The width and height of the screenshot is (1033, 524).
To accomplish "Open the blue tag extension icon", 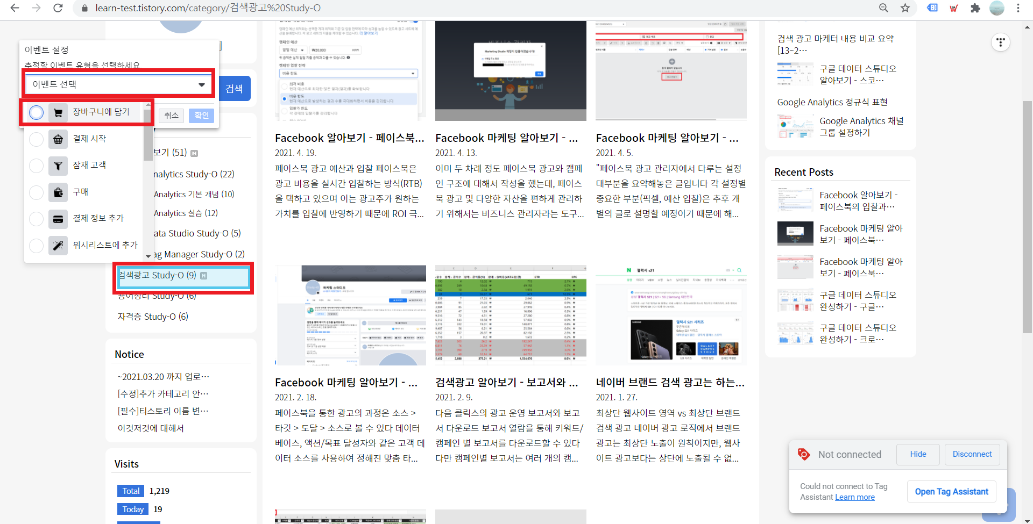I will pyautogui.click(x=932, y=8).
